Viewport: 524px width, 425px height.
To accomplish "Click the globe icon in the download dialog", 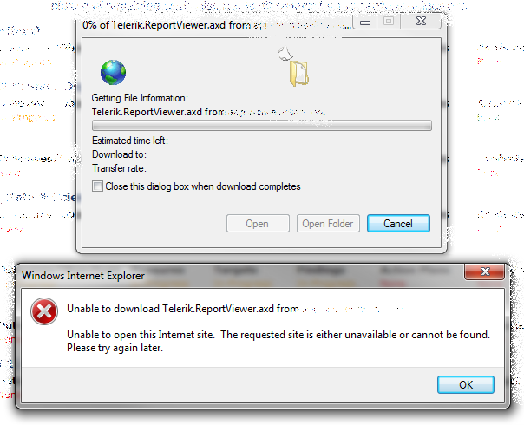I will pyautogui.click(x=114, y=72).
